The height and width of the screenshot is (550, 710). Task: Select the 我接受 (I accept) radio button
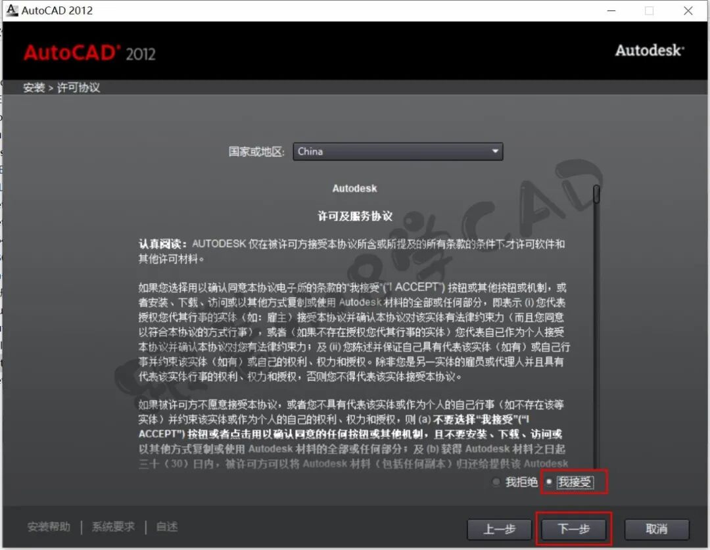pos(549,482)
